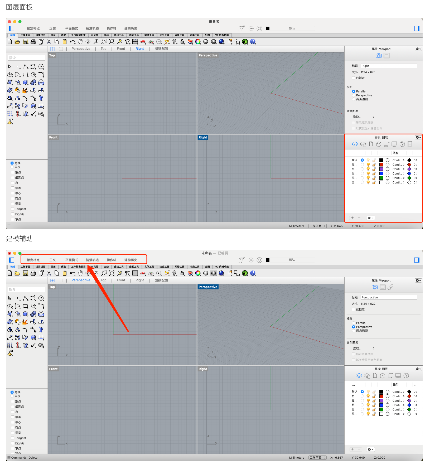The image size is (425, 465).
Task: Click monitor display icon in upper layer panel
Action: tap(394, 144)
